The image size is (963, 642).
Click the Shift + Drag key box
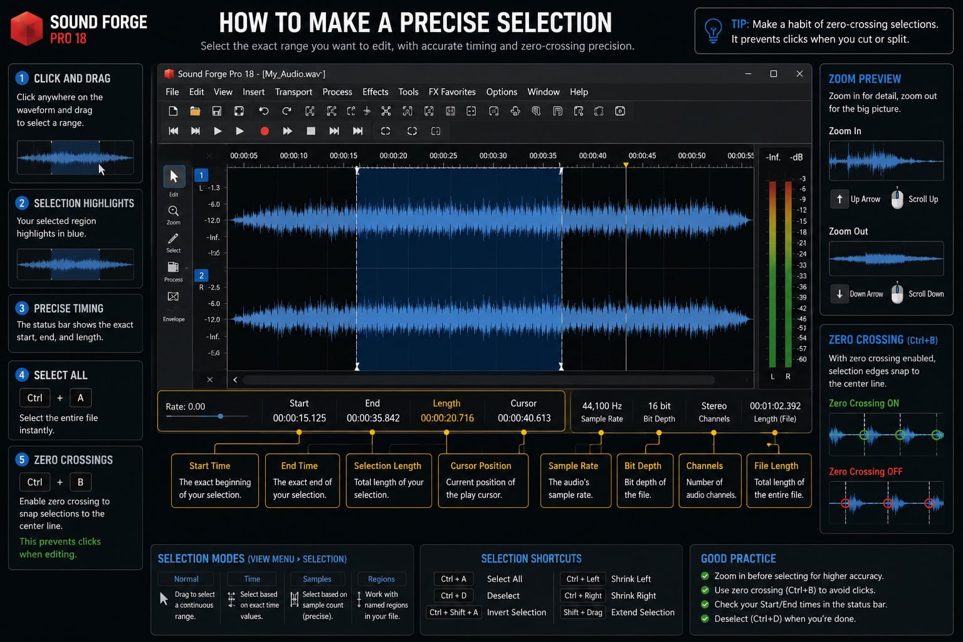pos(582,613)
